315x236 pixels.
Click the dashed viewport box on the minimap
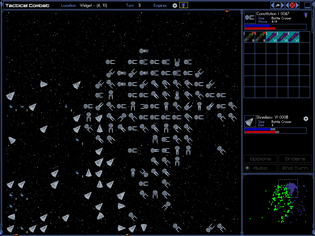288,188
